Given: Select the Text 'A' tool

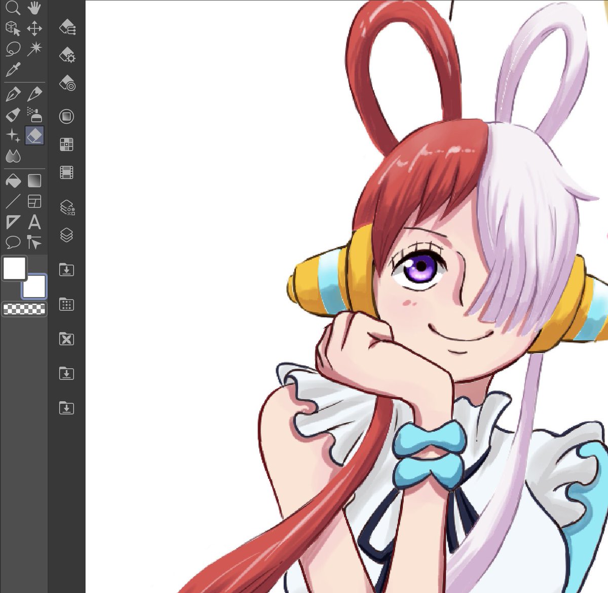Looking at the screenshot, I should [x=34, y=222].
